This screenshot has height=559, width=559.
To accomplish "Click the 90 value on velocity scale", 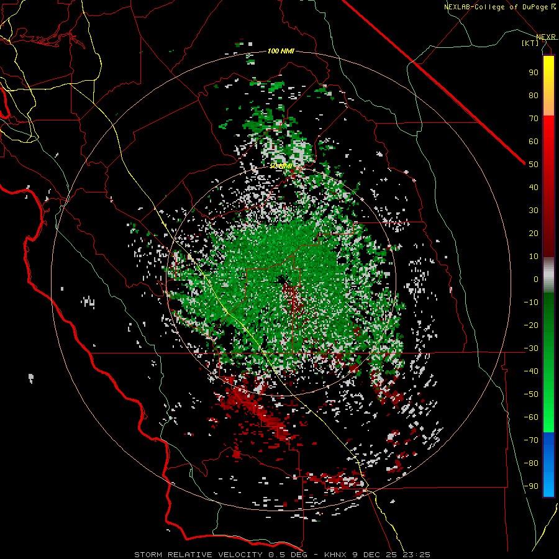I will [x=534, y=73].
